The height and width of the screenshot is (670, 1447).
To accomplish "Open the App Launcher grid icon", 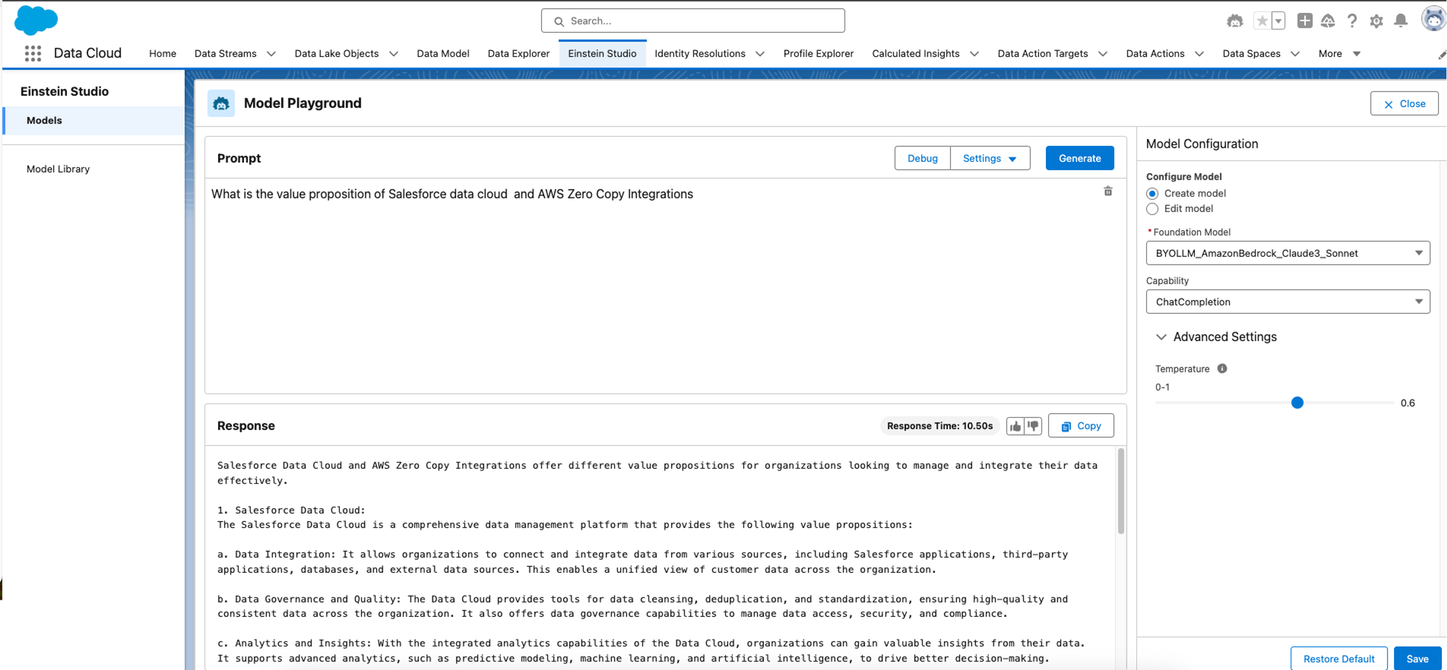I will tap(32, 53).
